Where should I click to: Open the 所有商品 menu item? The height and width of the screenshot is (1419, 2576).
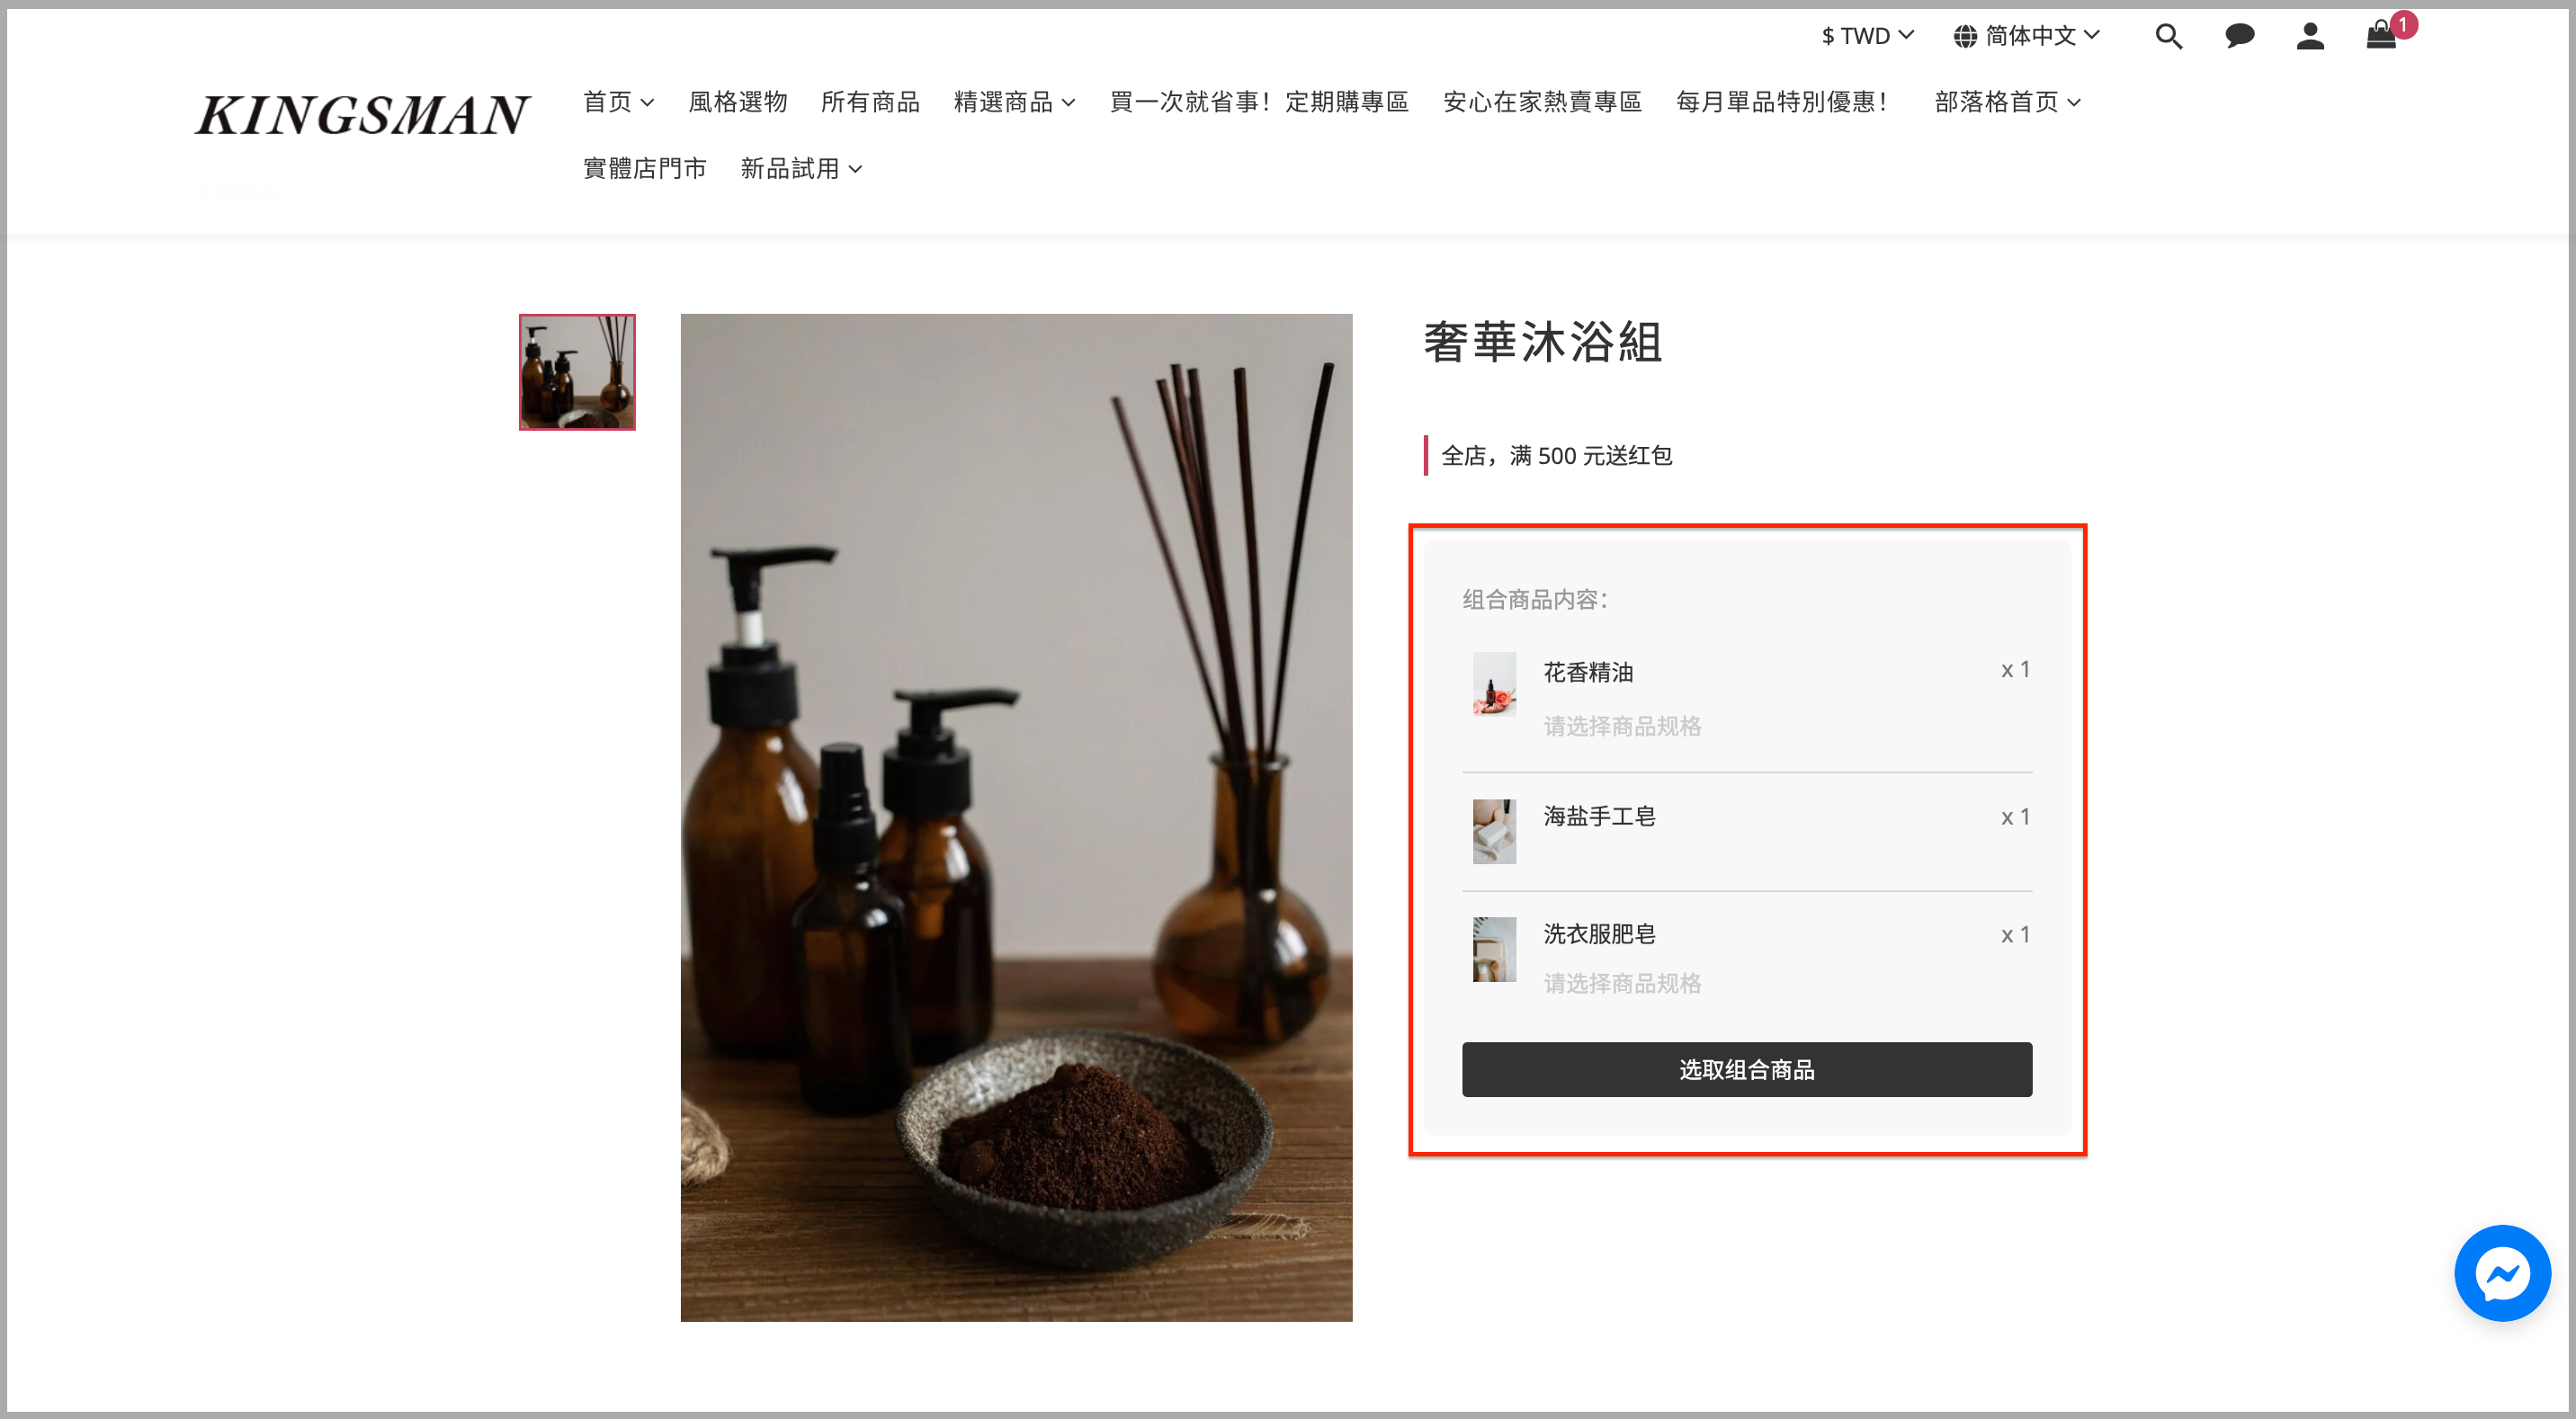point(870,102)
